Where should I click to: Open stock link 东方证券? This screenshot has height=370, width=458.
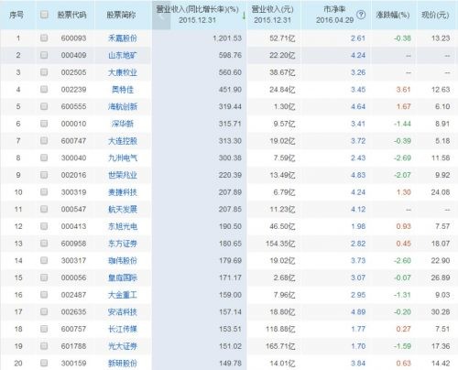coord(123,244)
